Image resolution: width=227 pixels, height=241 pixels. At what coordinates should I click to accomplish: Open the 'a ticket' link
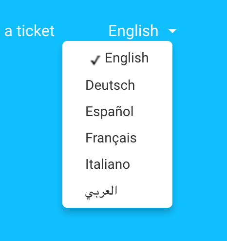click(29, 31)
